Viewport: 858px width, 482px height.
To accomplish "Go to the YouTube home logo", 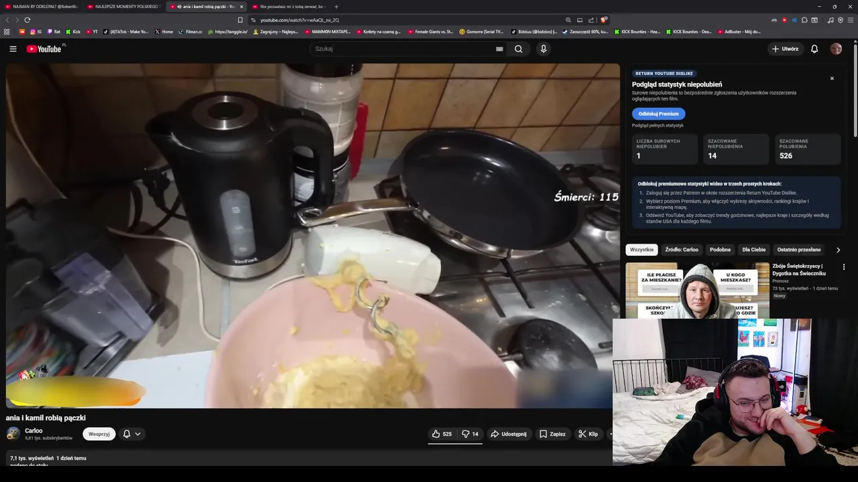I will (44, 49).
